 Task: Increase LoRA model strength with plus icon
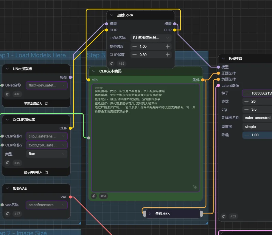tap(167, 47)
